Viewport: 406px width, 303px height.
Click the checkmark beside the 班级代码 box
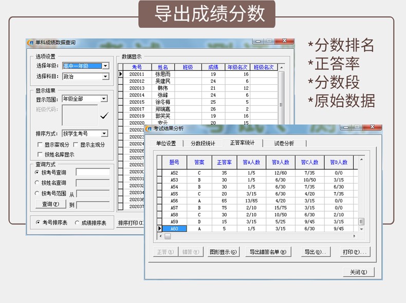click(104, 116)
